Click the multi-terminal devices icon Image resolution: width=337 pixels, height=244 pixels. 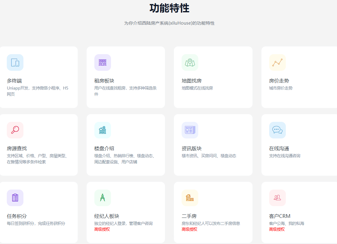click(x=15, y=62)
